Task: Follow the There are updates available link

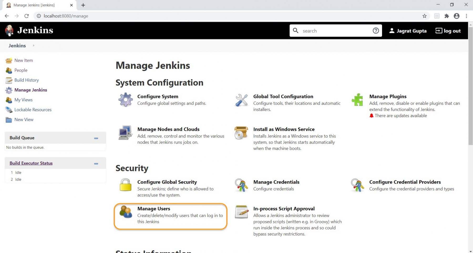Action: point(400,115)
